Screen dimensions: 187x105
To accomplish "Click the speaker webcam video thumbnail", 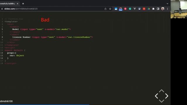I will 179,9.
